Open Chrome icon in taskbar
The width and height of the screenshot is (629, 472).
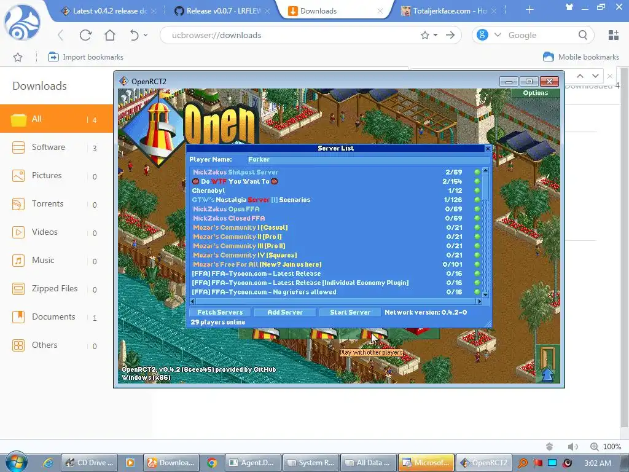(212, 463)
